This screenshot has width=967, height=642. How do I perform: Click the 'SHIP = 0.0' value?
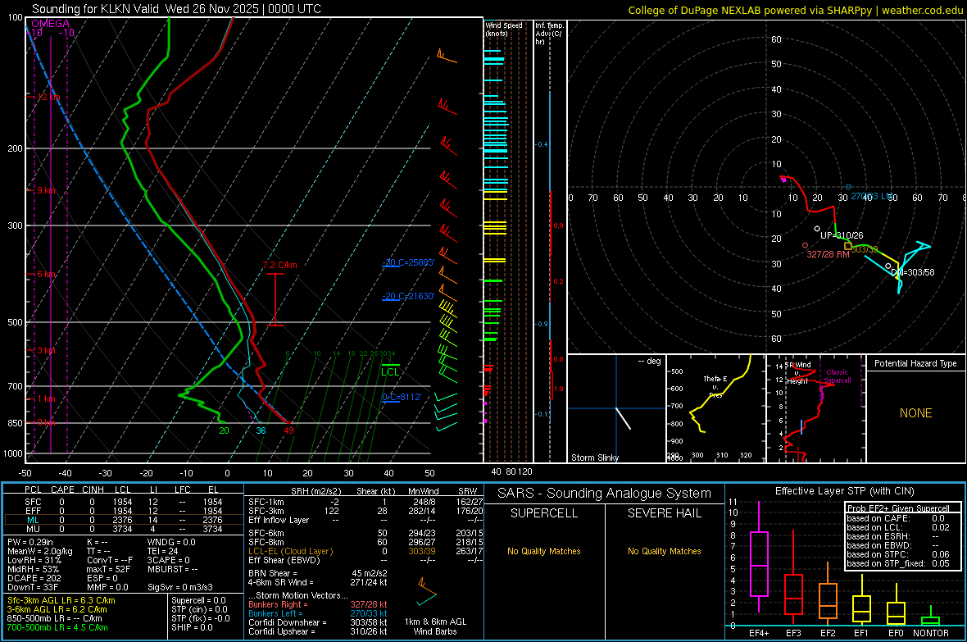pyautogui.click(x=192, y=627)
